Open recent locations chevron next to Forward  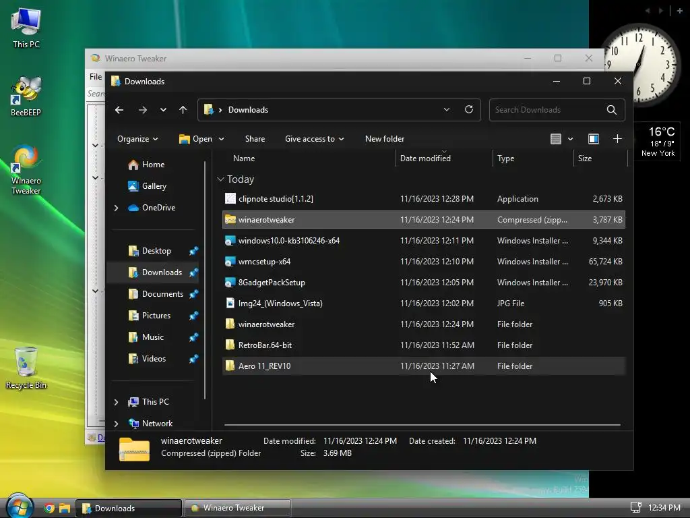(x=163, y=110)
